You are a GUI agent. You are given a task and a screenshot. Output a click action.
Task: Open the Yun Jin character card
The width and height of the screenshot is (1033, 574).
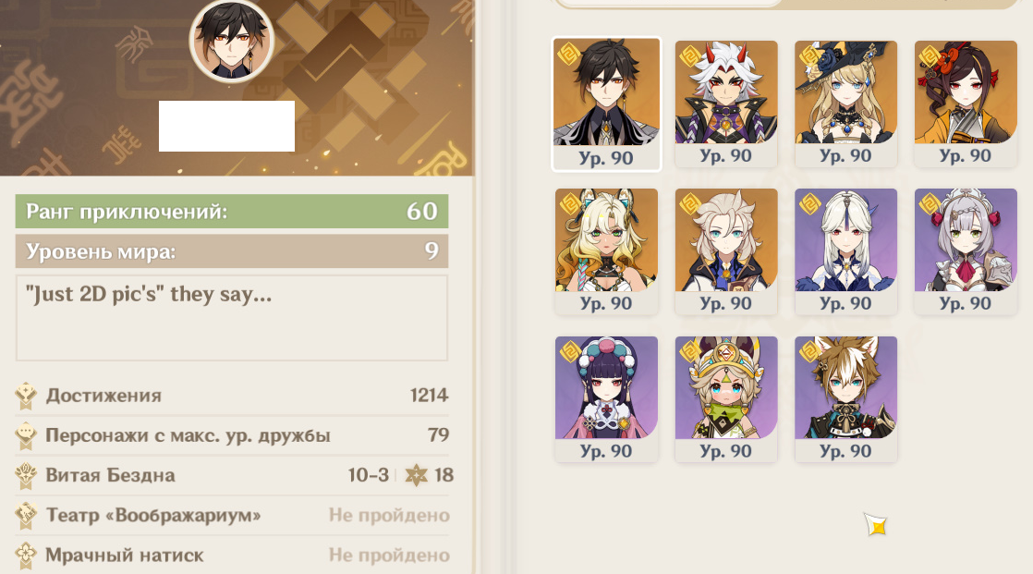pyautogui.click(x=606, y=399)
